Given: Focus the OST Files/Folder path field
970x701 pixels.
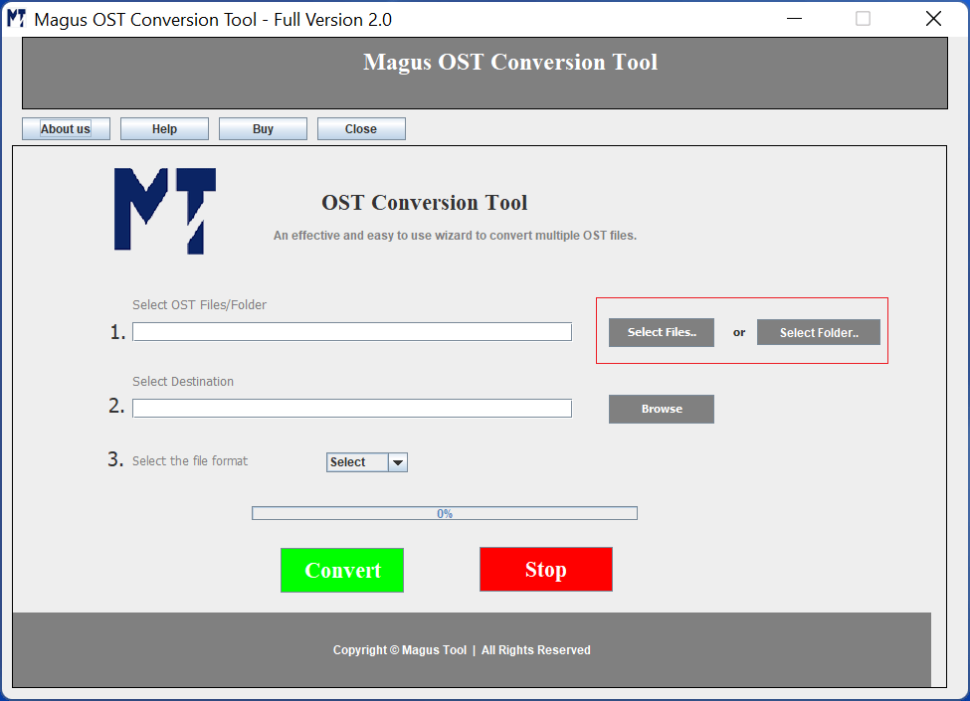Looking at the screenshot, I should (x=352, y=332).
